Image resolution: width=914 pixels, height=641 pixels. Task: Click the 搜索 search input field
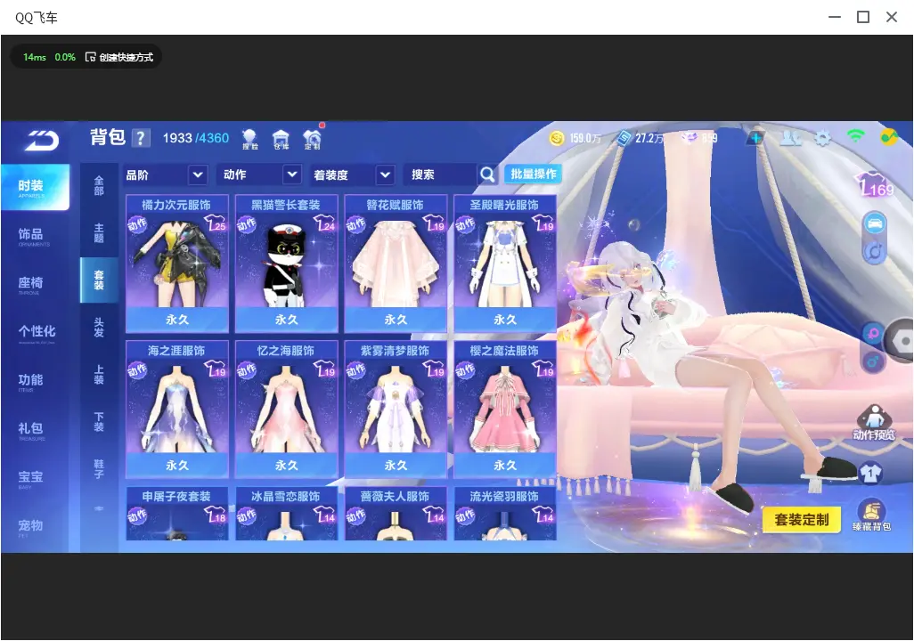441,174
